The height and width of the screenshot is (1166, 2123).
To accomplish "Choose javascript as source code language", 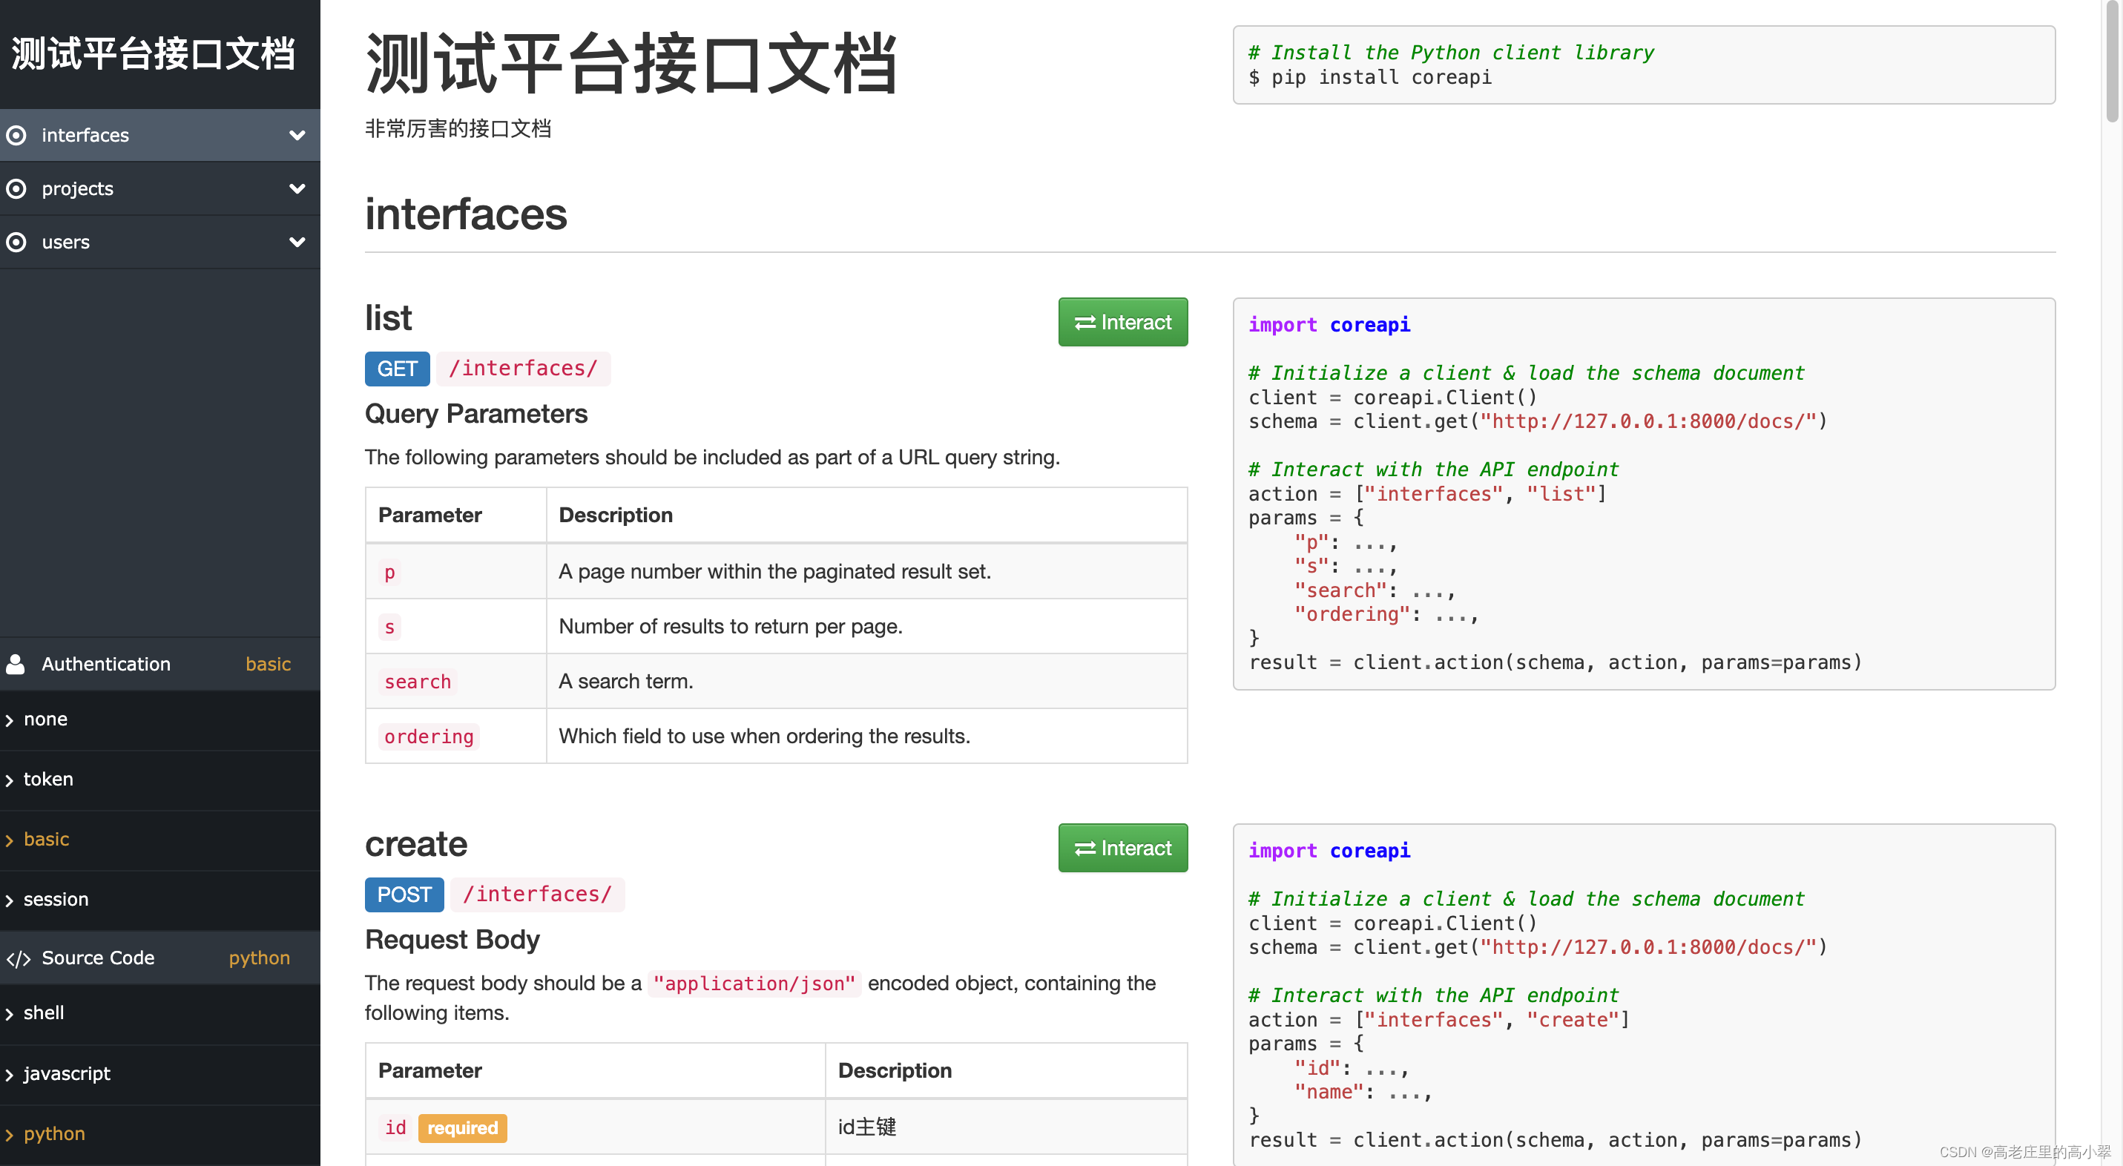I will [x=67, y=1073].
